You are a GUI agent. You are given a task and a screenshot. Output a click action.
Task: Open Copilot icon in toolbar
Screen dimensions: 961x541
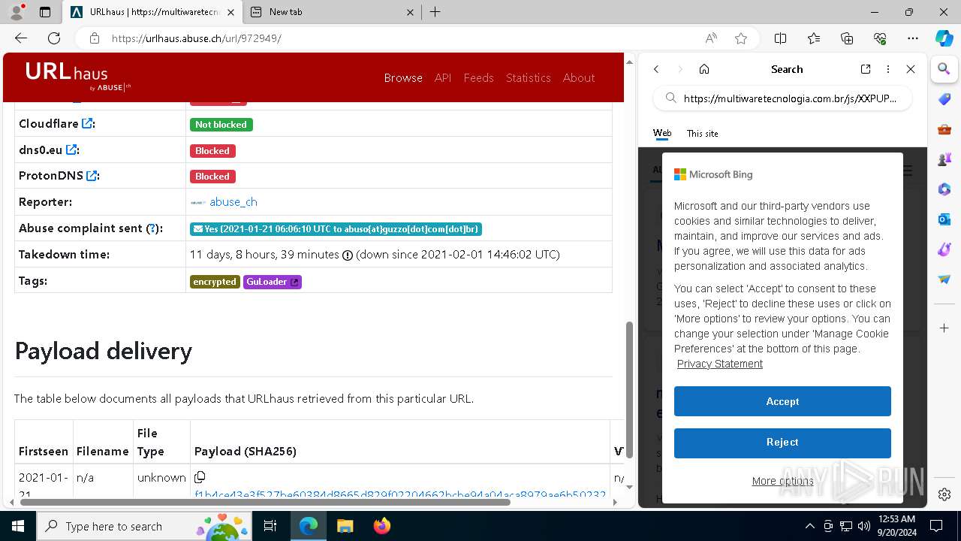944,38
